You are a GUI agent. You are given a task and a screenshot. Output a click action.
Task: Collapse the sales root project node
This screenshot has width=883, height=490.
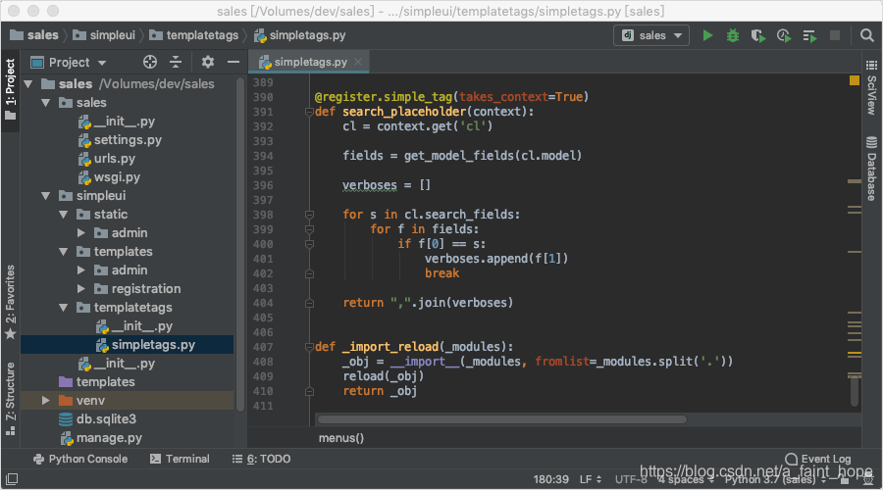[28, 84]
